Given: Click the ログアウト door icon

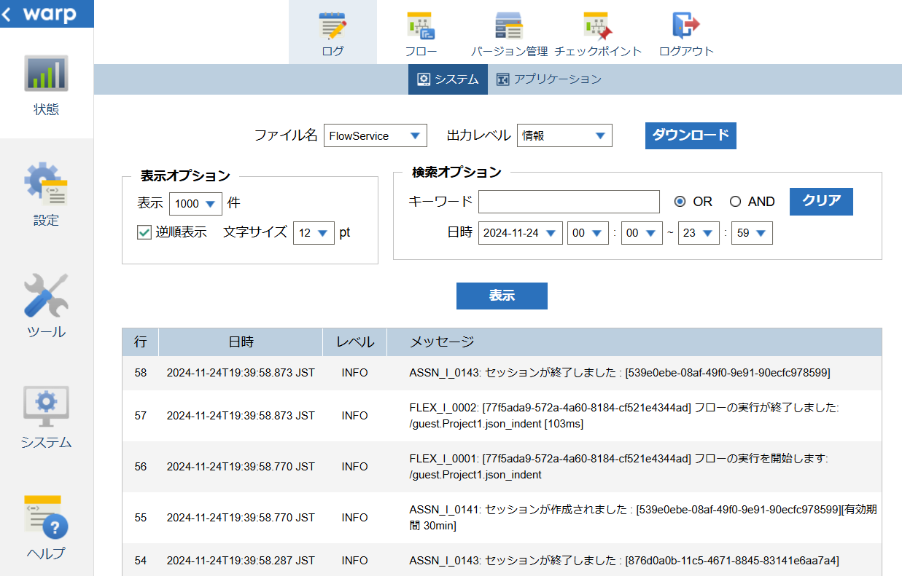Looking at the screenshot, I should (686, 25).
